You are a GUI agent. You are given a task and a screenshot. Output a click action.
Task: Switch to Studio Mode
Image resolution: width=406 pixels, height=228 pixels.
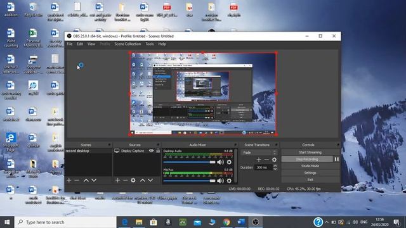point(310,166)
